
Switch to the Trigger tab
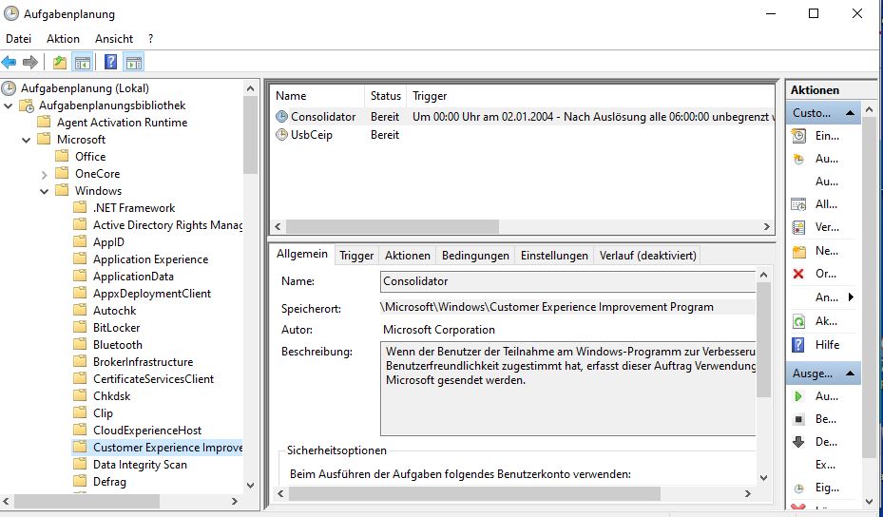[356, 256]
